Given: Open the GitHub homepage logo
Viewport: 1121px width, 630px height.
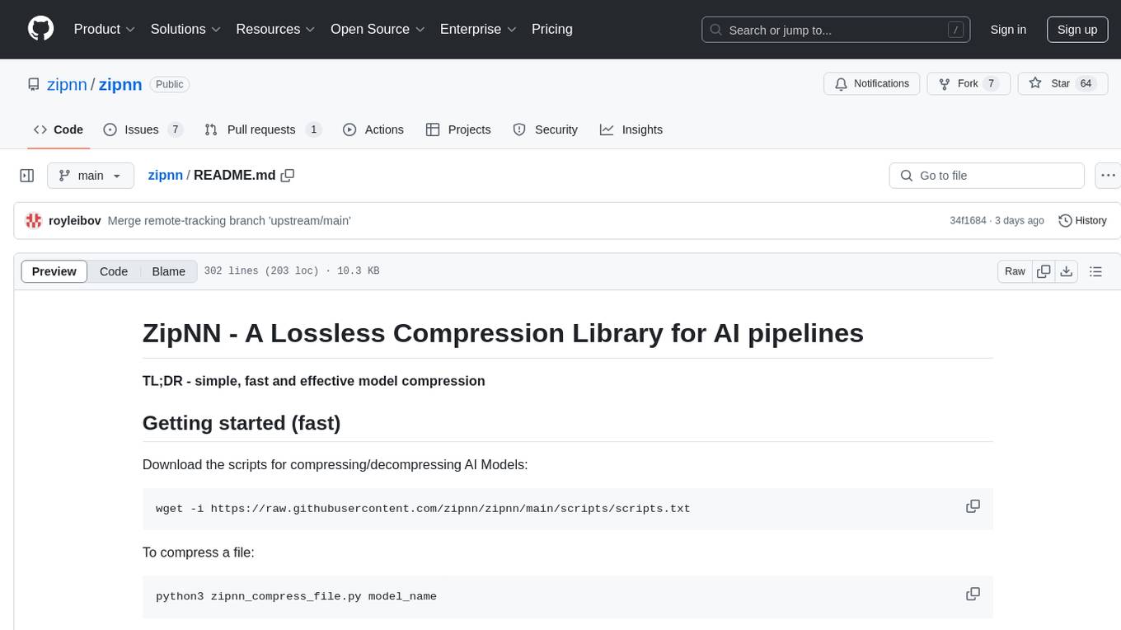Looking at the screenshot, I should point(41,29).
